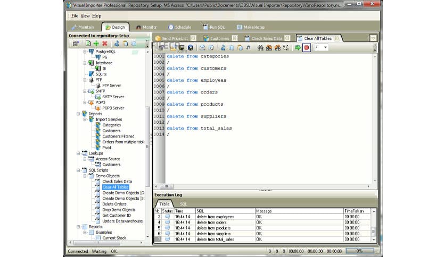Select Customers Filtered import in tree
The height and width of the screenshot is (257, 445).
[118, 136]
